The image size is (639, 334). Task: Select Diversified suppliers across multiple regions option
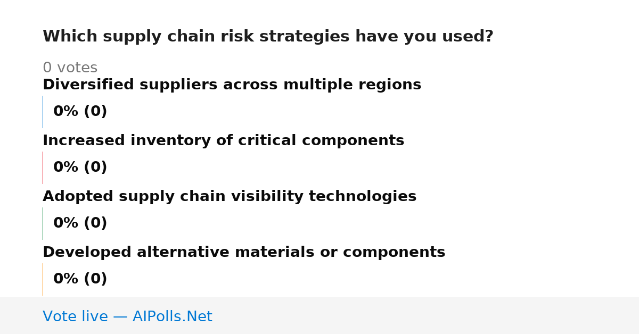coord(232,85)
